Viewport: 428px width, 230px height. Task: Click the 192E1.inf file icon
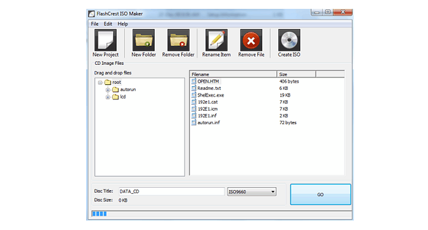click(x=194, y=116)
